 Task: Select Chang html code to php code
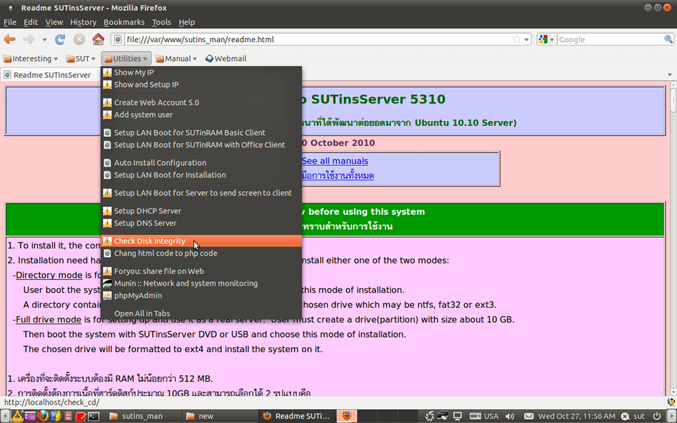tap(201, 253)
